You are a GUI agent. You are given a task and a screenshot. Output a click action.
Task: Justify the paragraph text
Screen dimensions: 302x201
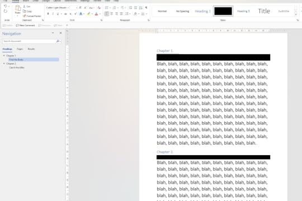(121, 14)
